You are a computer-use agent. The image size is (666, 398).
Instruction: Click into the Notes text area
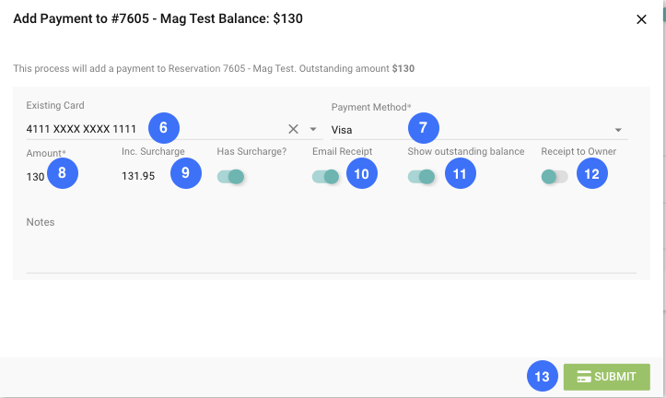[330, 251]
